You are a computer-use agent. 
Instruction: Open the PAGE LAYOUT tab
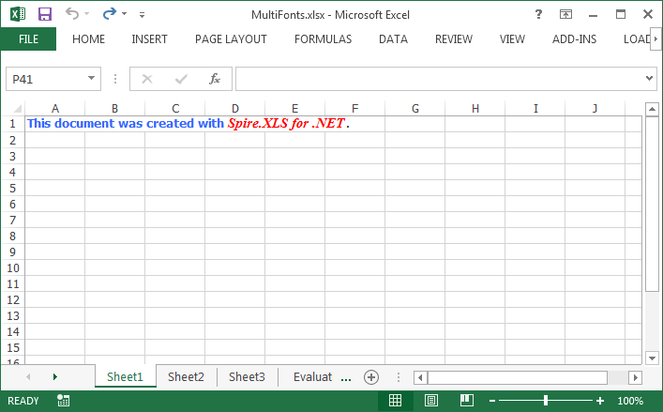(231, 38)
